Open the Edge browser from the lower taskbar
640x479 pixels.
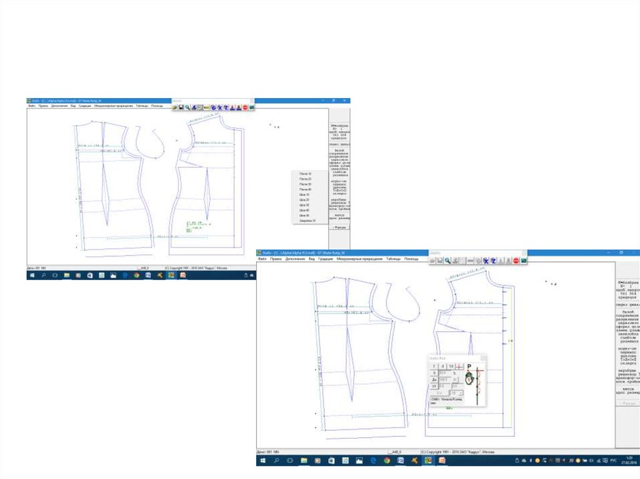click(373, 461)
